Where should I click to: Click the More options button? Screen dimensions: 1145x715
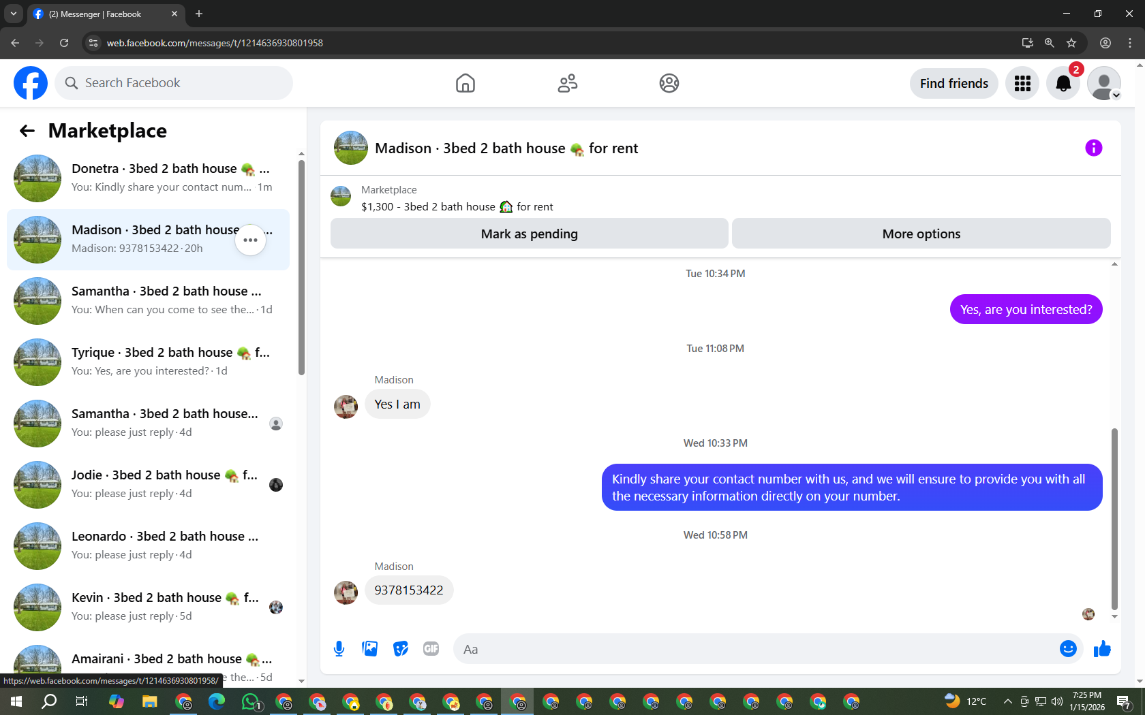921,234
